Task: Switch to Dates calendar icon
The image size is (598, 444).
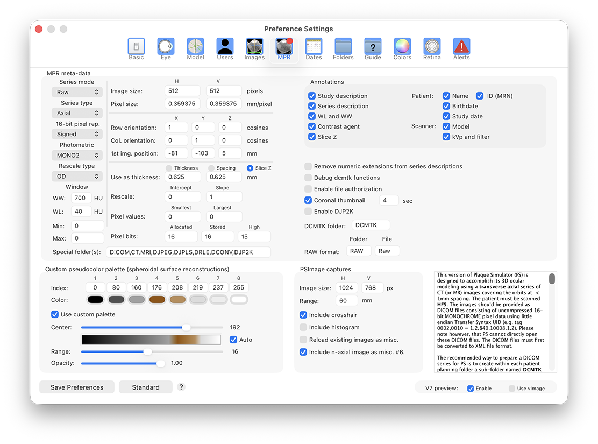Action: tap(314, 48)
